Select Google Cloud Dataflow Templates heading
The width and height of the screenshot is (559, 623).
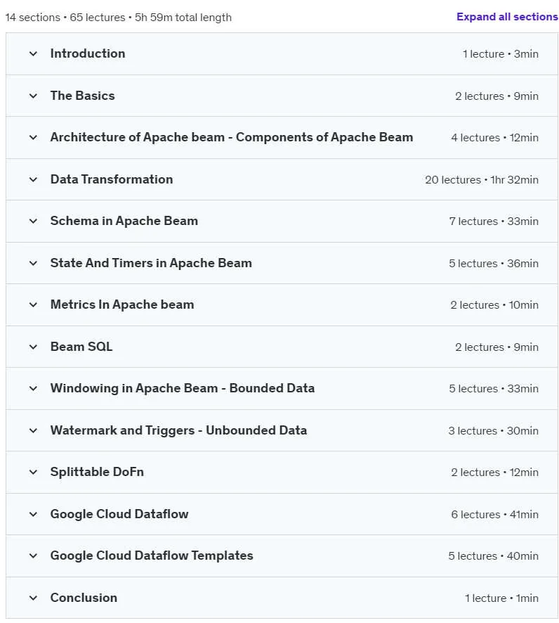152,556
